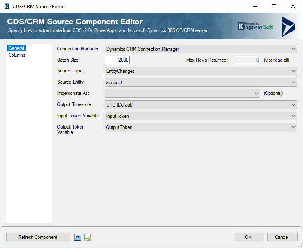Open the Source Entity dropdown
The height and width of the screenshot is (248, 303).
click(x=201, y=82)
